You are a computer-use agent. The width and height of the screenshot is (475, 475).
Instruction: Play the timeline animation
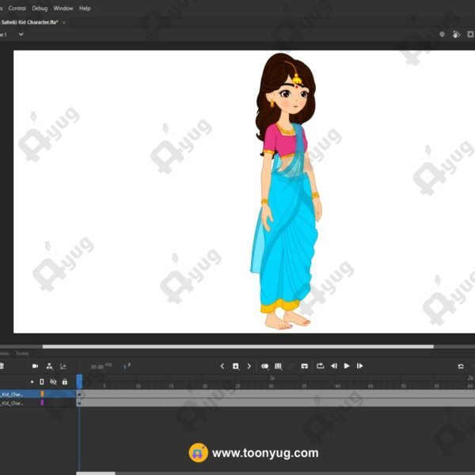point(347,366)
